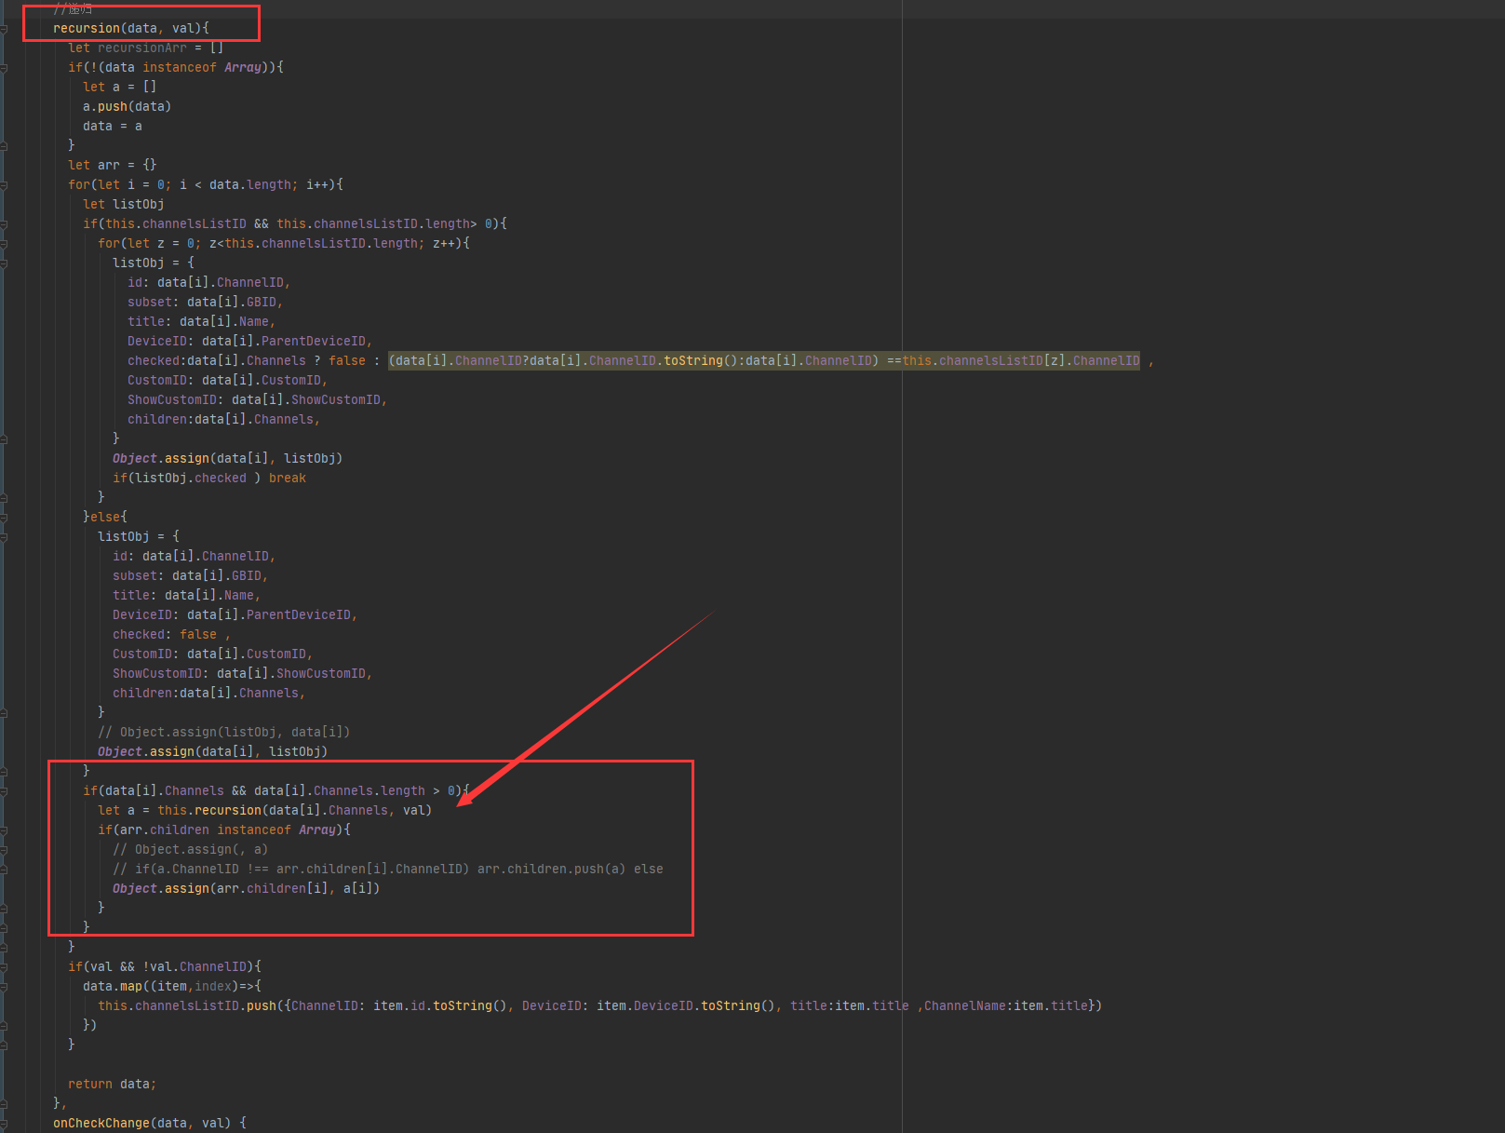Click item.DeviceID in the push call
1505x1133 pixels.
pyautogui.click(x=645, y=1006)
